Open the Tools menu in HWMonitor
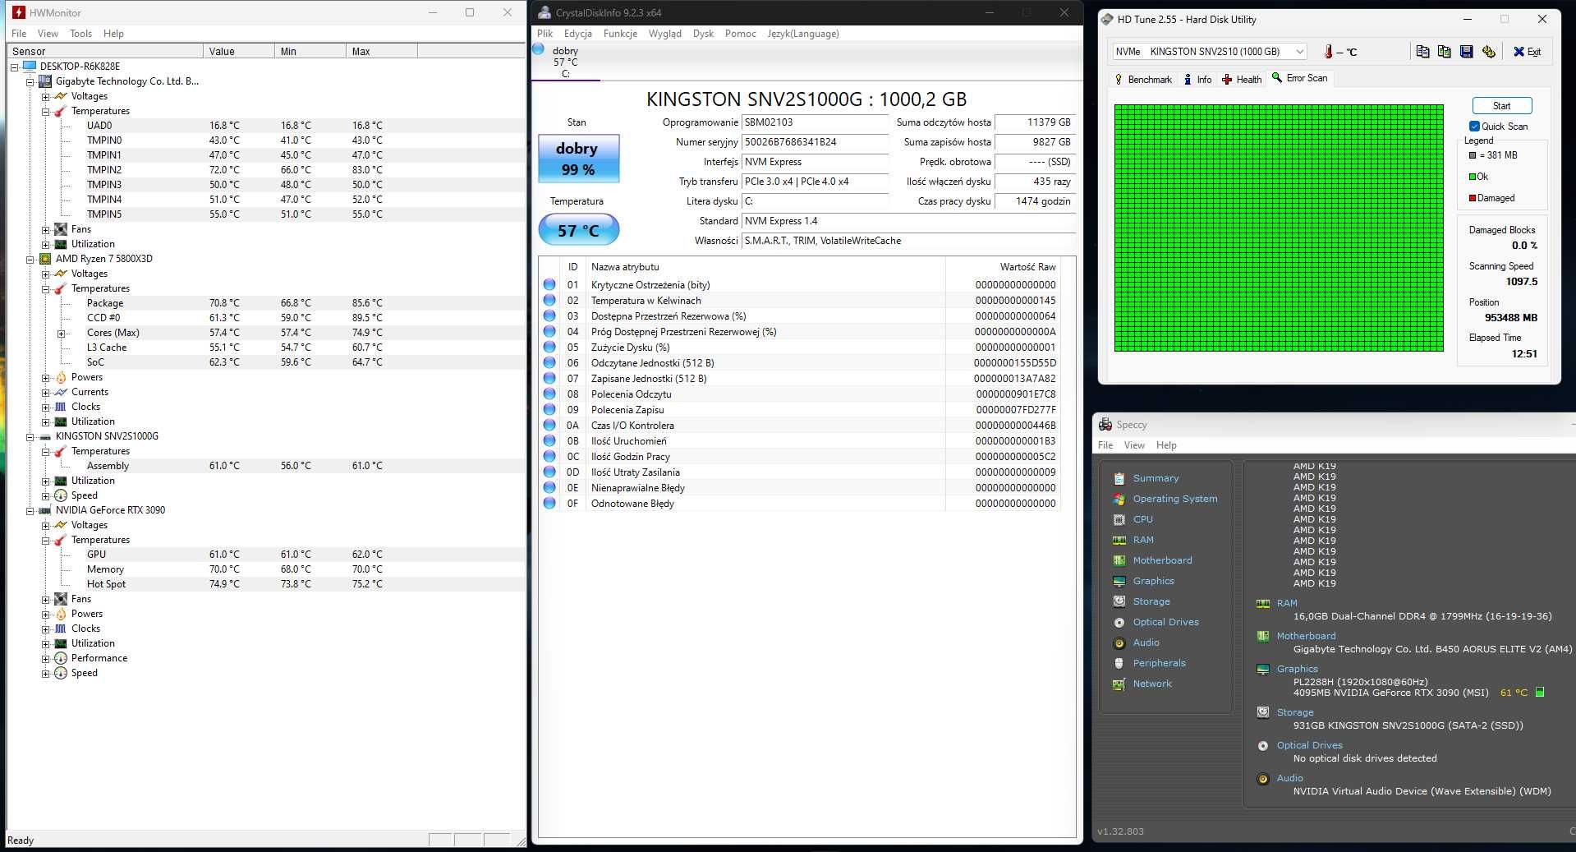 pyautogui.click(x=80, y=34)
